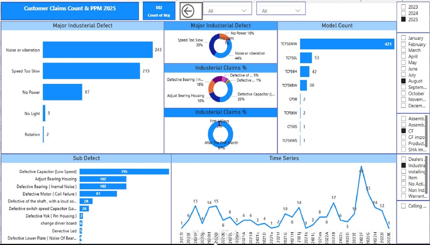Viewport: 430px width, 245px height.
Task: Untick the CF product category checkbox
Action: tap(403, 131)
